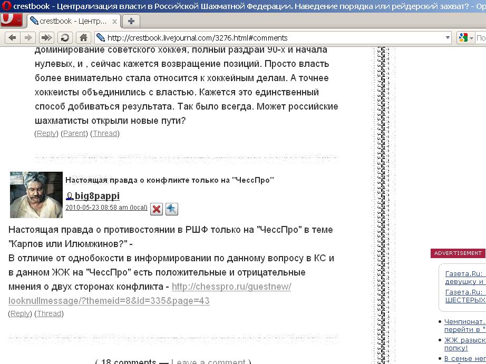Image resolution: width=486 pixels, height=364 pixels.
Task: Open the comment timestamp 2010-05-23 link
Action: click(96, 208)
